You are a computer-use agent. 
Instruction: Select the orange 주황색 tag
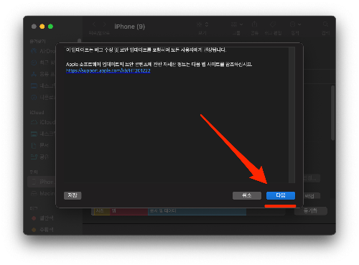tap(42, 230)
